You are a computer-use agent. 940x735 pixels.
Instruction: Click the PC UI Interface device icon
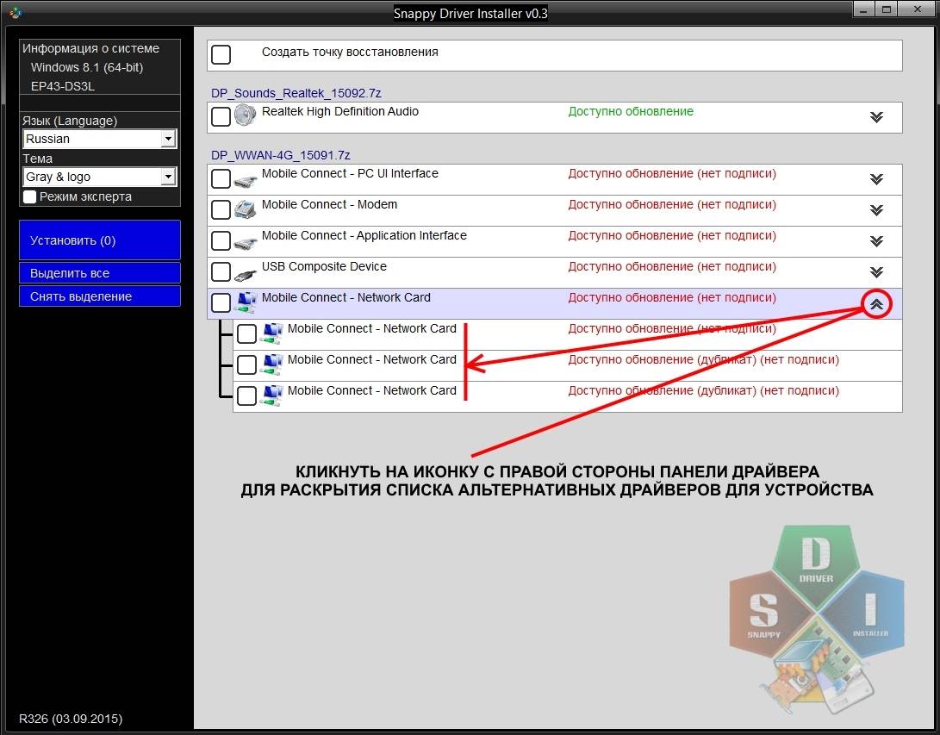coord(246,180)
